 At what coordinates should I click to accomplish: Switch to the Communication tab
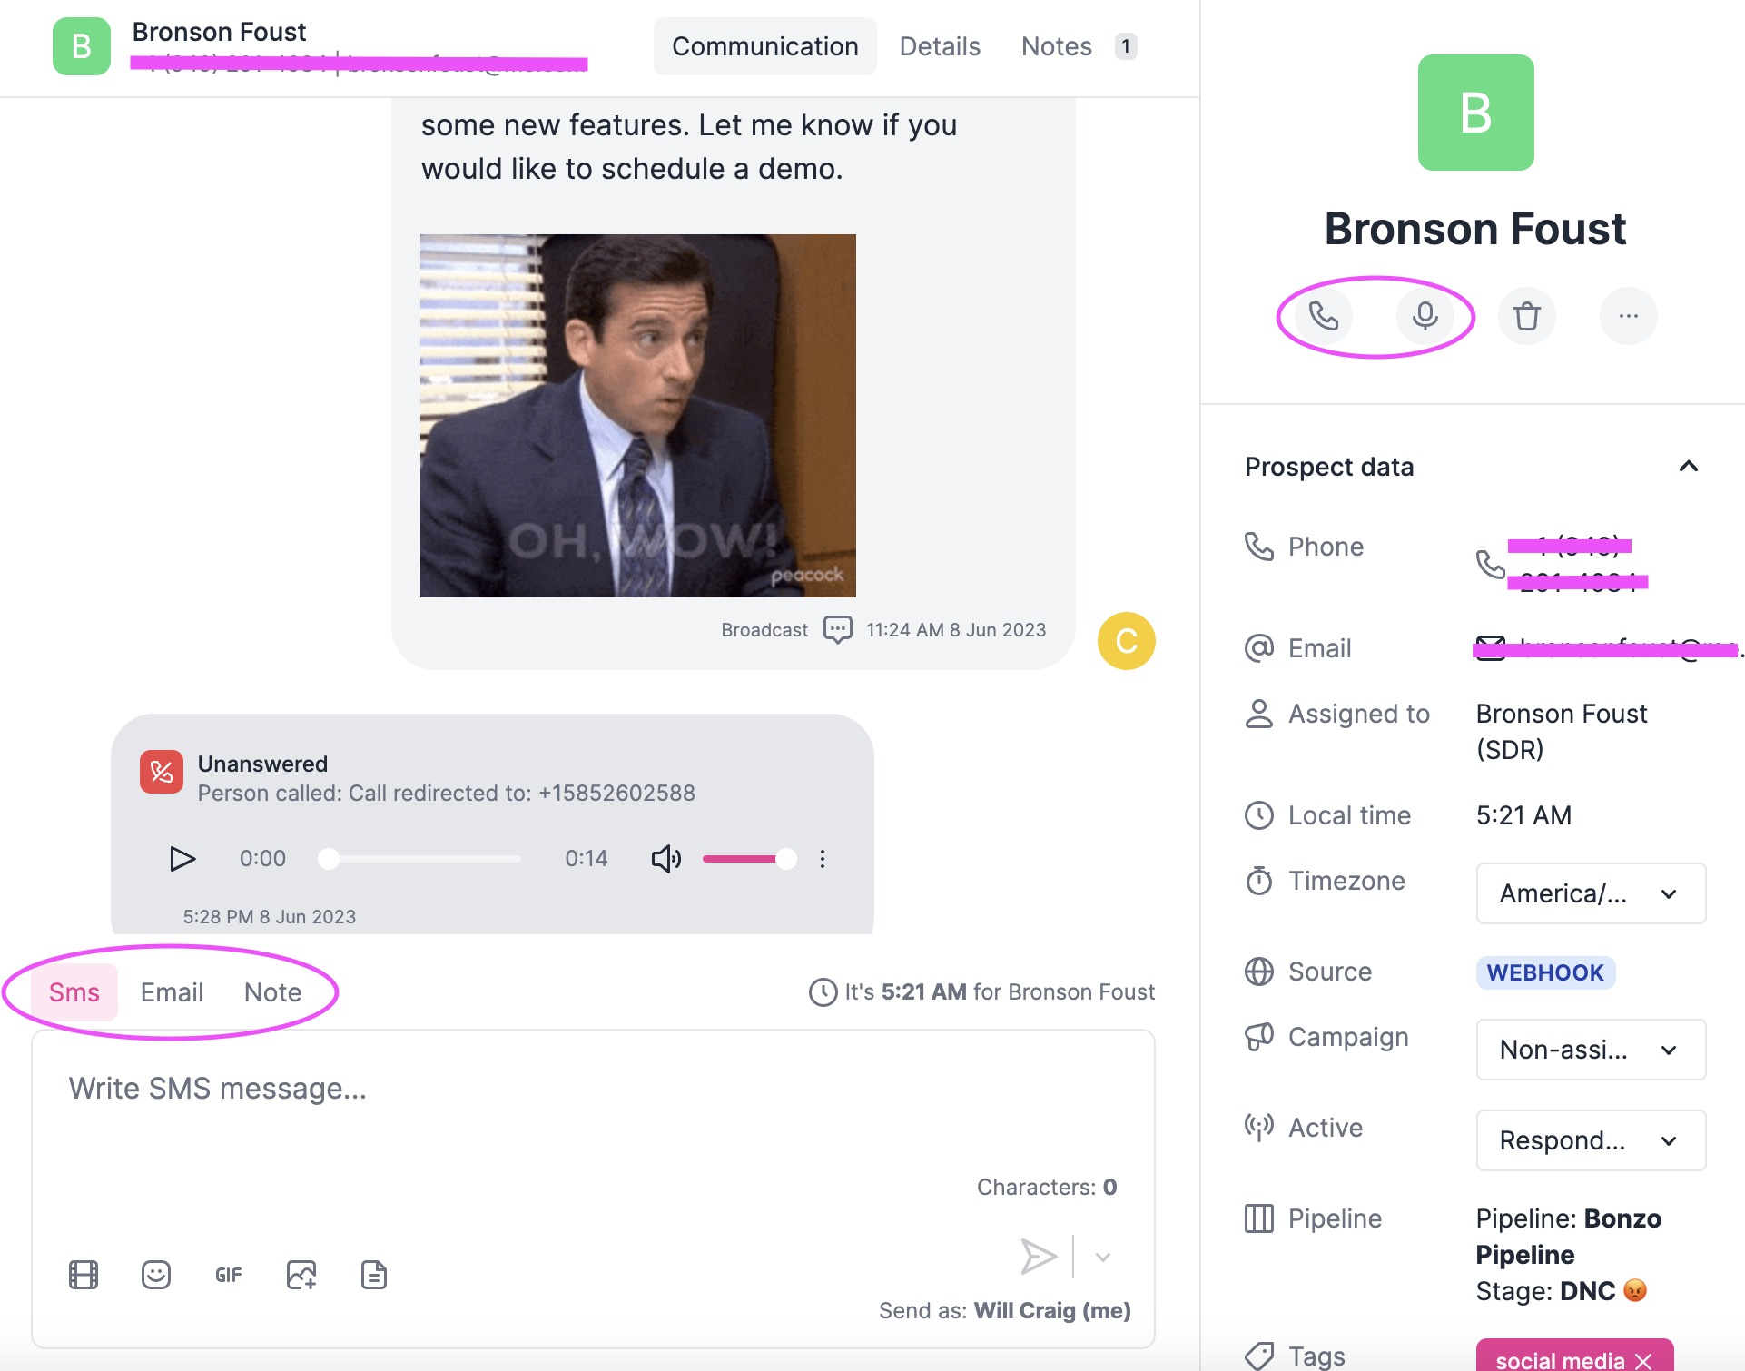[x=764, y=45]
